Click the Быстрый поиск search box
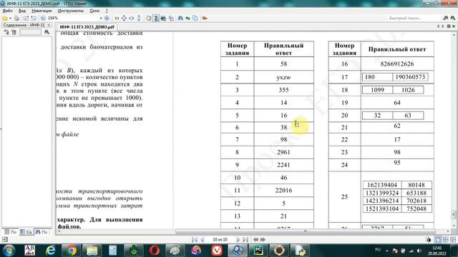458x257 pixels. click(x=413, y=18)
